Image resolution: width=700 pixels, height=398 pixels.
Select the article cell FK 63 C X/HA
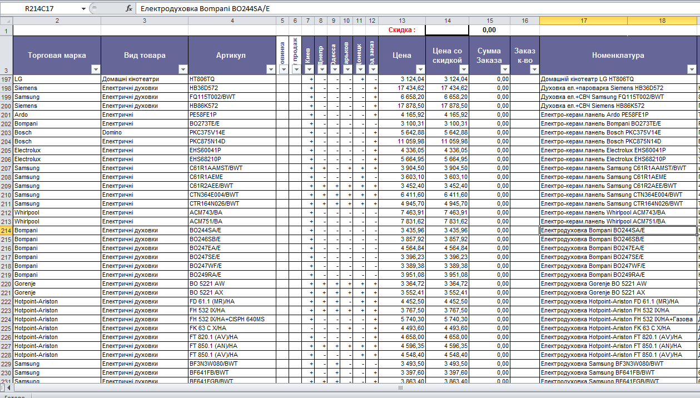coord(232,328)
